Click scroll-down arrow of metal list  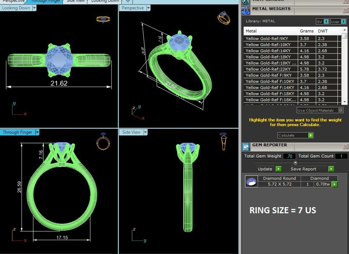345,102
